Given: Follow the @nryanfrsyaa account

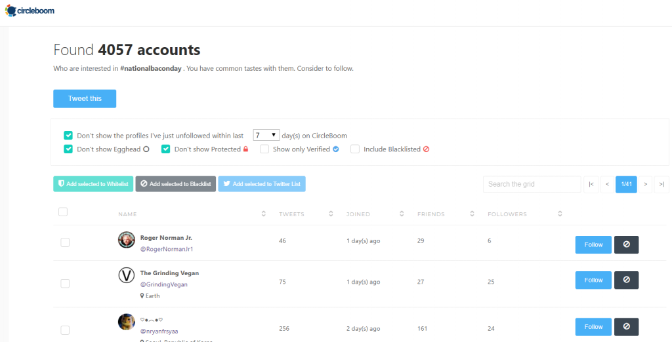Looking at the screenshot, I should (593, 326).
